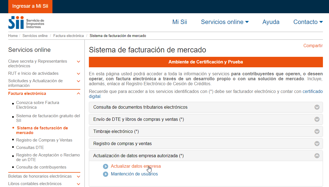
Task: Click arrow icon beside Mantención de usuarios
Action: 106,174
